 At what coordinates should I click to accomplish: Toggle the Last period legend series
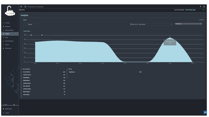45,35
